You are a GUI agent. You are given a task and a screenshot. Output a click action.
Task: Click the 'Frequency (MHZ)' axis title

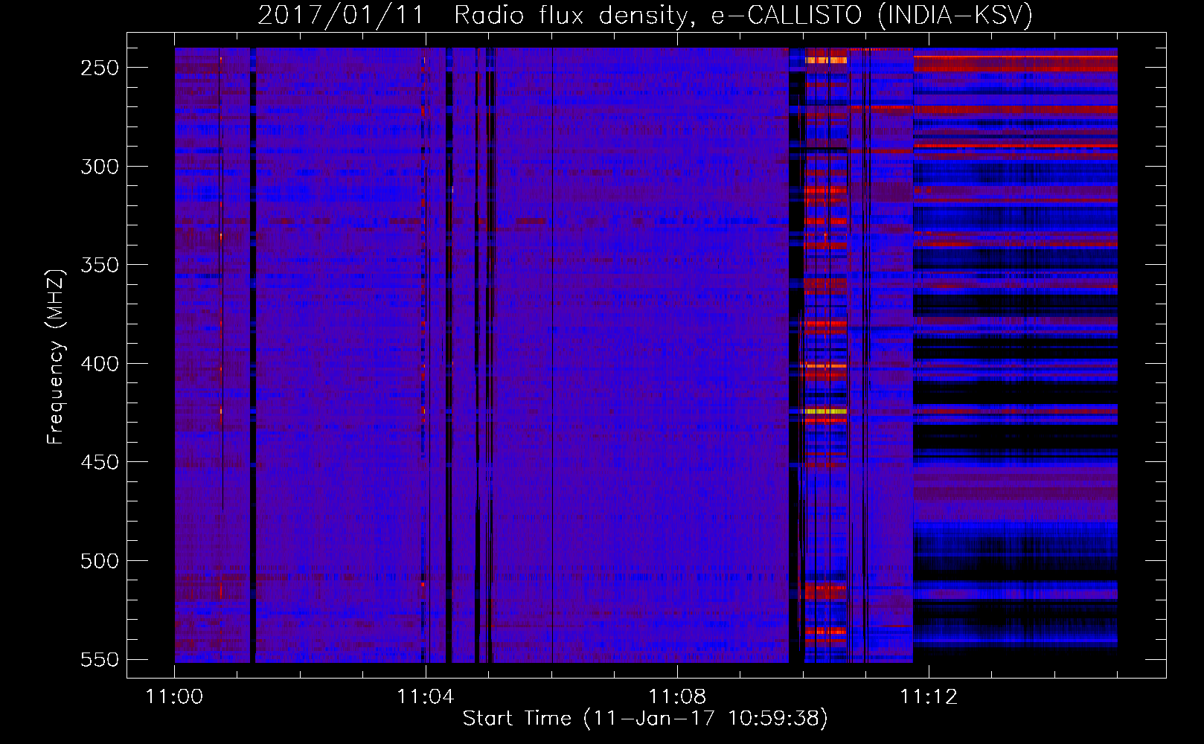56,356
